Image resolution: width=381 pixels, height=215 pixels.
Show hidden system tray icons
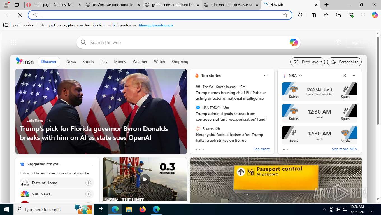point(325,209)
